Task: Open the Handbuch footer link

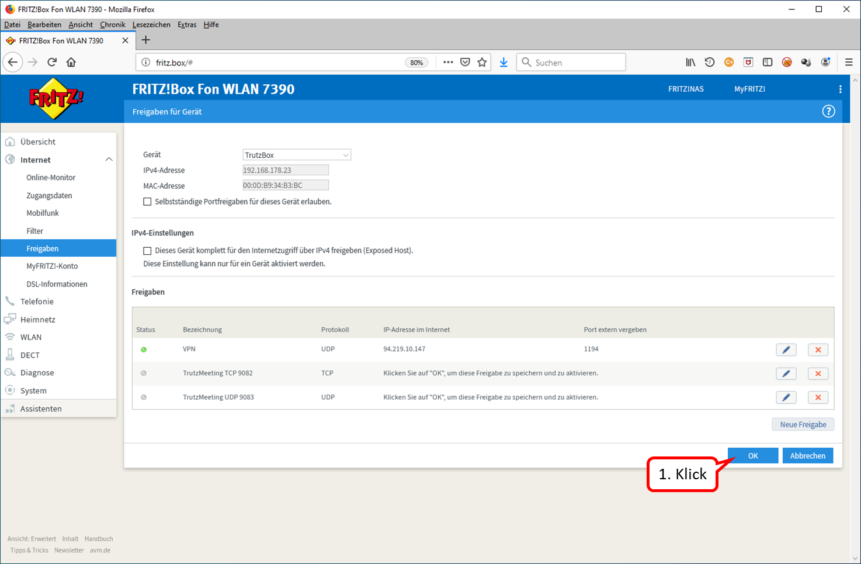Action: [x=99, y=539]
